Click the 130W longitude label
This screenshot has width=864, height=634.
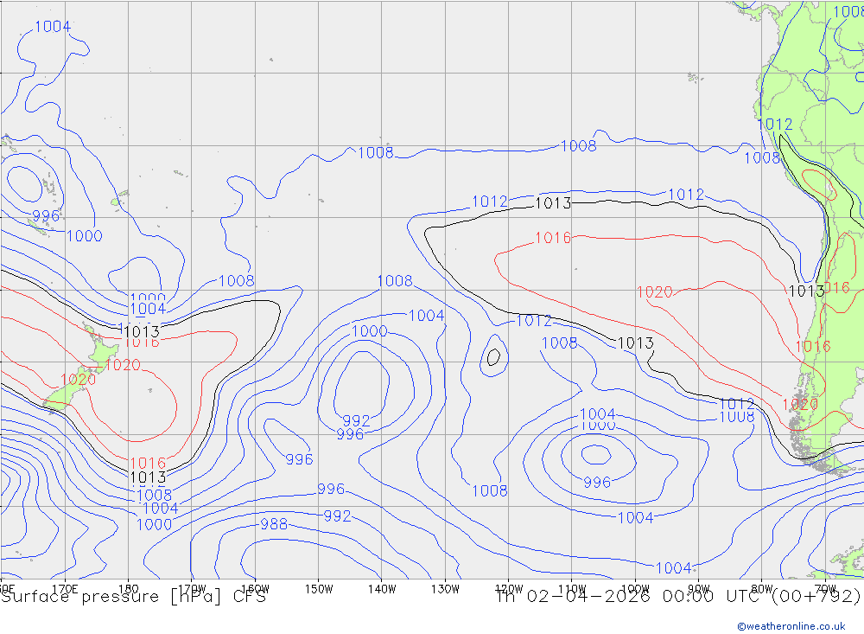tap(445, 589)
